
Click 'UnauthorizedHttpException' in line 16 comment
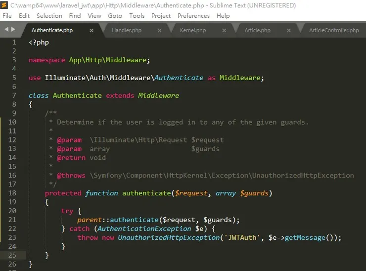(303, 176)
